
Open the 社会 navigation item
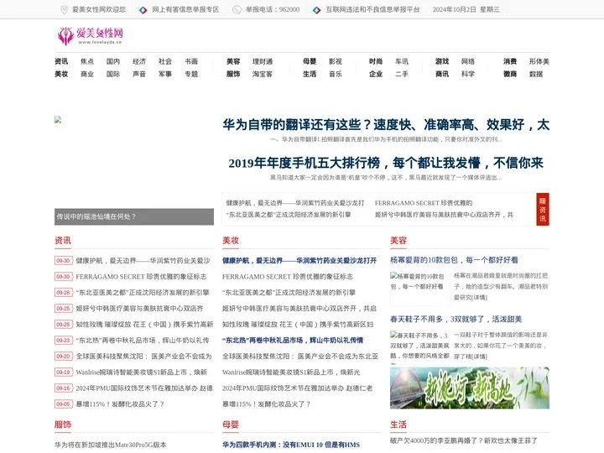[165, 61]
